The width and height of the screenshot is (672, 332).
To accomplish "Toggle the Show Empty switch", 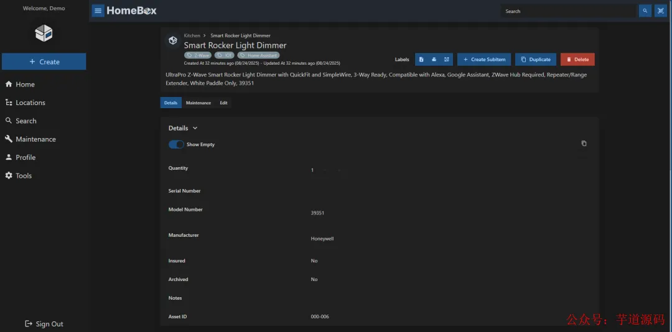I will (177, 144).
